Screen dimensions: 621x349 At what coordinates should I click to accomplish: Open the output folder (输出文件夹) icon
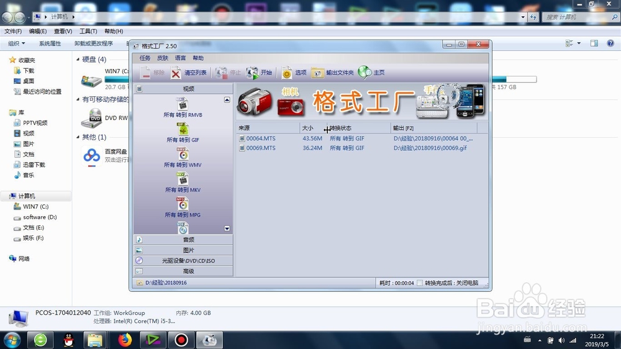(317, 73)
